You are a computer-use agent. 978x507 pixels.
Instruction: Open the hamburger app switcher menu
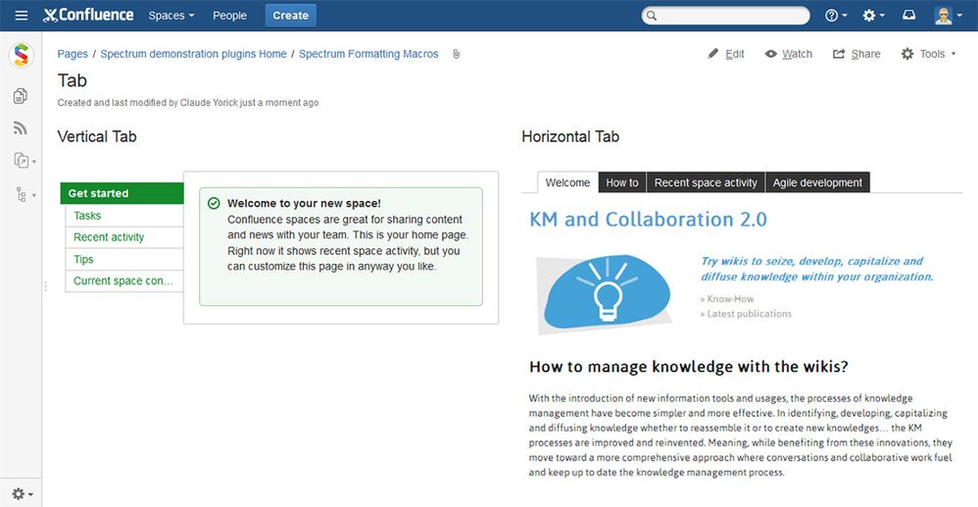pos(22,16)
